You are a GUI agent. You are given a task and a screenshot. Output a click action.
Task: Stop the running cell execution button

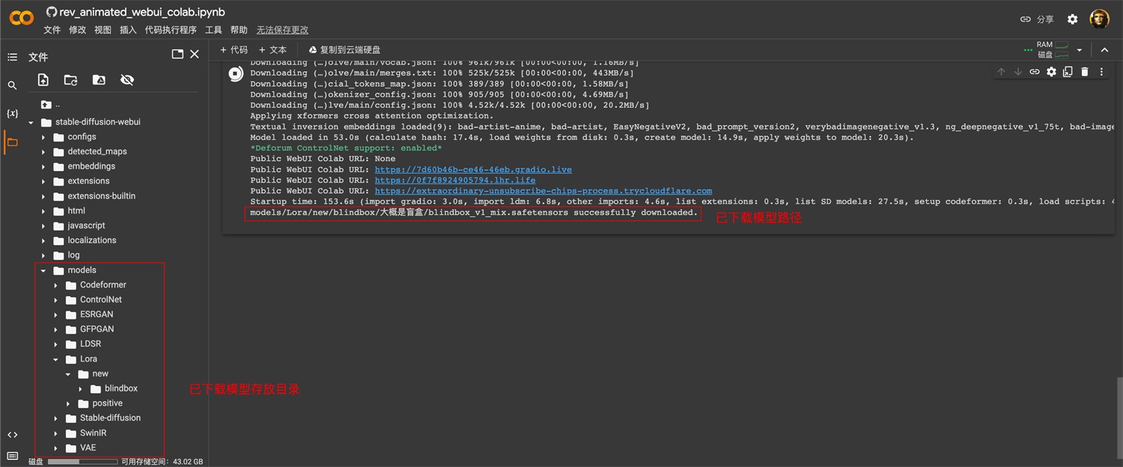click(235, 73)
